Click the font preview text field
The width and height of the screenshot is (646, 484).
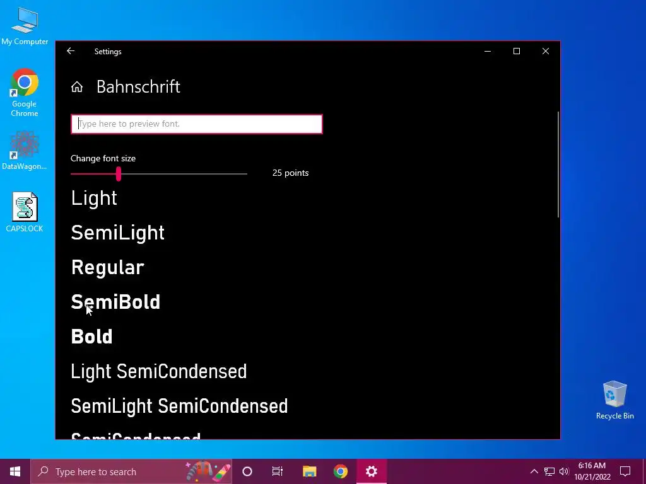pos(197,124)
